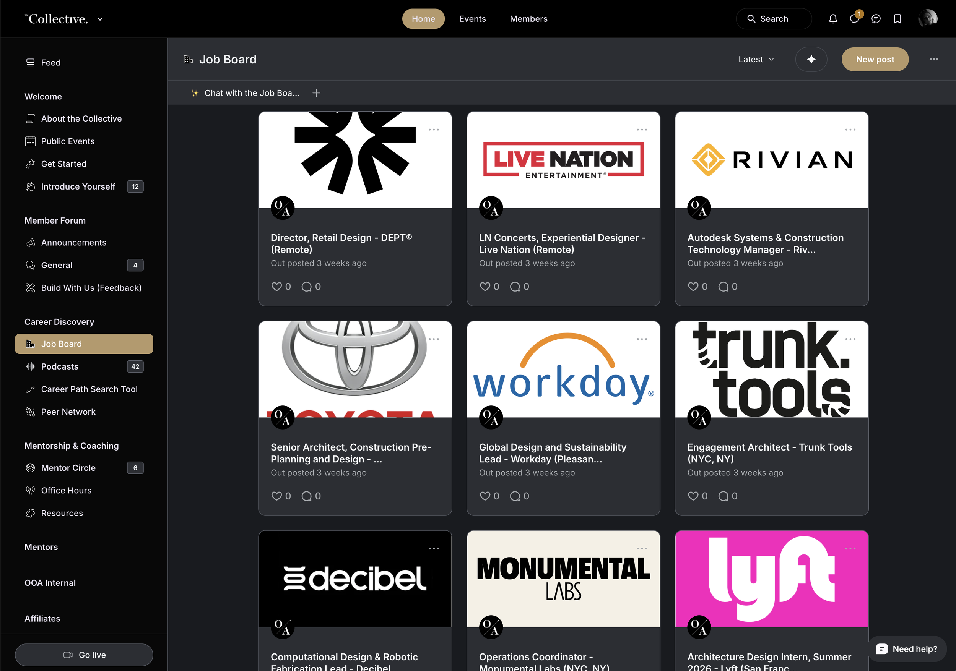Click the Search field in header
This screenshot has height=671, width=956.
pos(773,19)
